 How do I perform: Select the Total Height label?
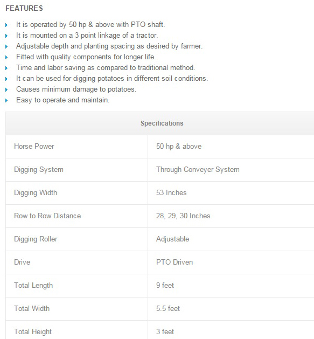33,331
